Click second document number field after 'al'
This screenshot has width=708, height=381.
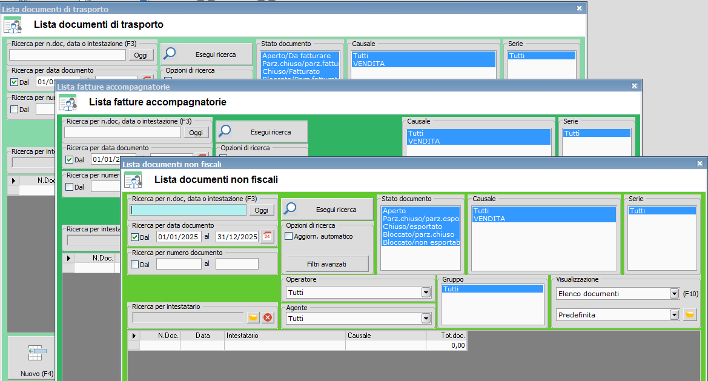237,264
